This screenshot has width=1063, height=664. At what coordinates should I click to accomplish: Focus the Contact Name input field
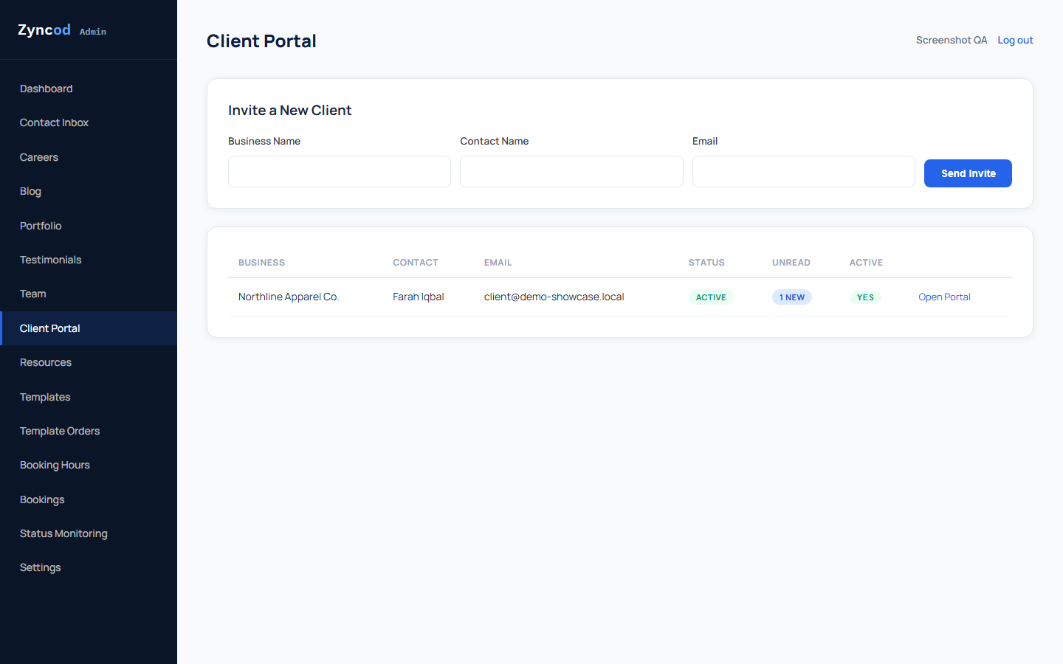click(x=571, y=171)
